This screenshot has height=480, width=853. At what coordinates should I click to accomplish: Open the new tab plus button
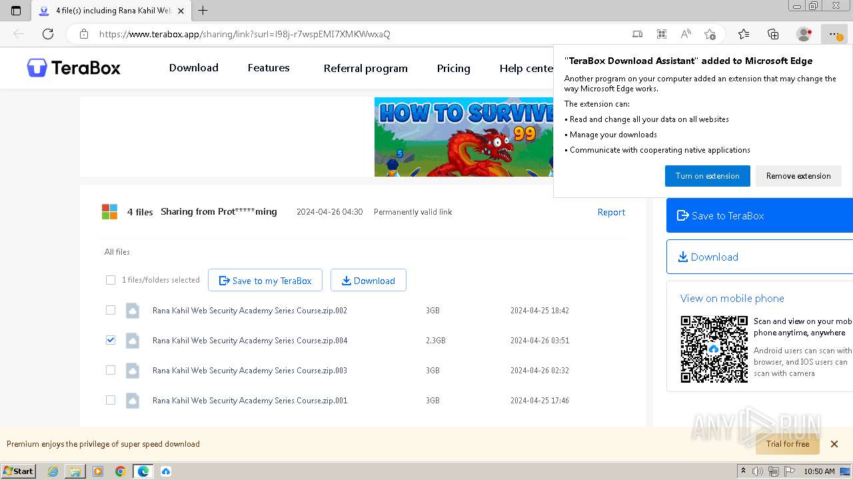click(203, 11)
